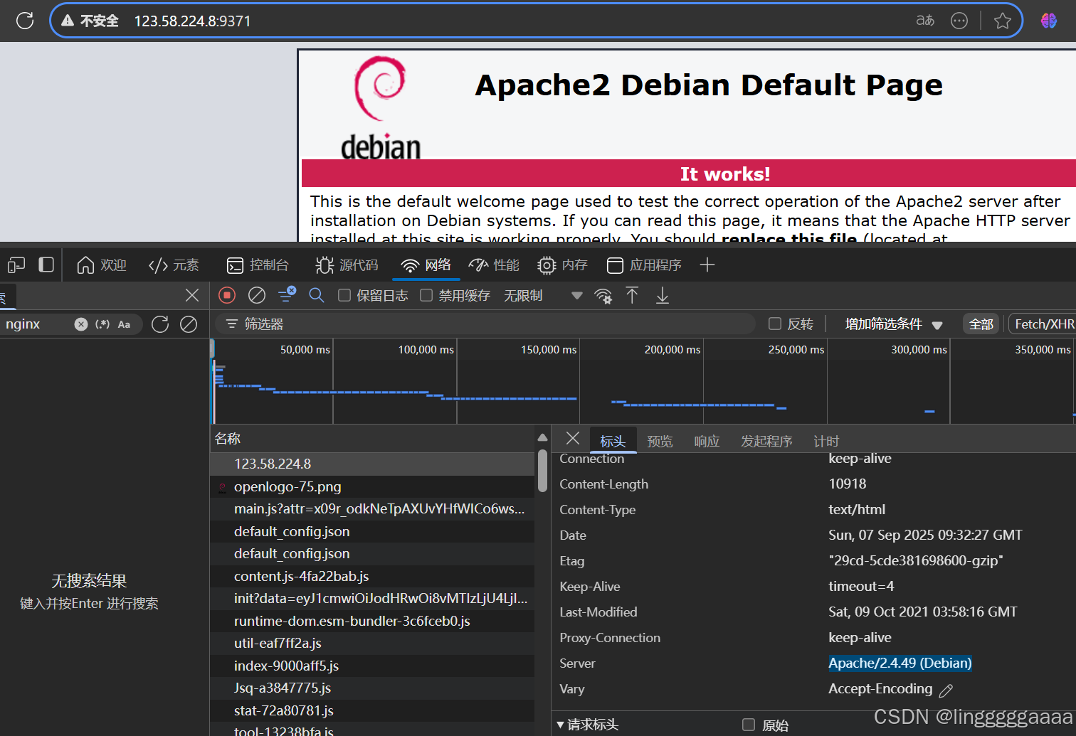Select content.js-4fa22bab.js request
Viewport: 1076px width, 736px height.
373,576
